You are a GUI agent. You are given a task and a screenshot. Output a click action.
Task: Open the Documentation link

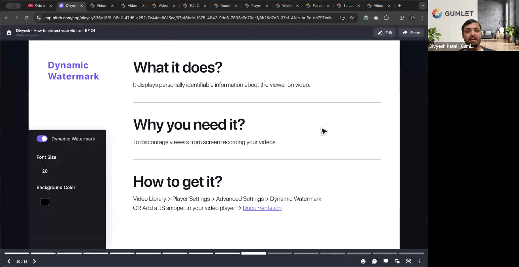tap(262, 208)
